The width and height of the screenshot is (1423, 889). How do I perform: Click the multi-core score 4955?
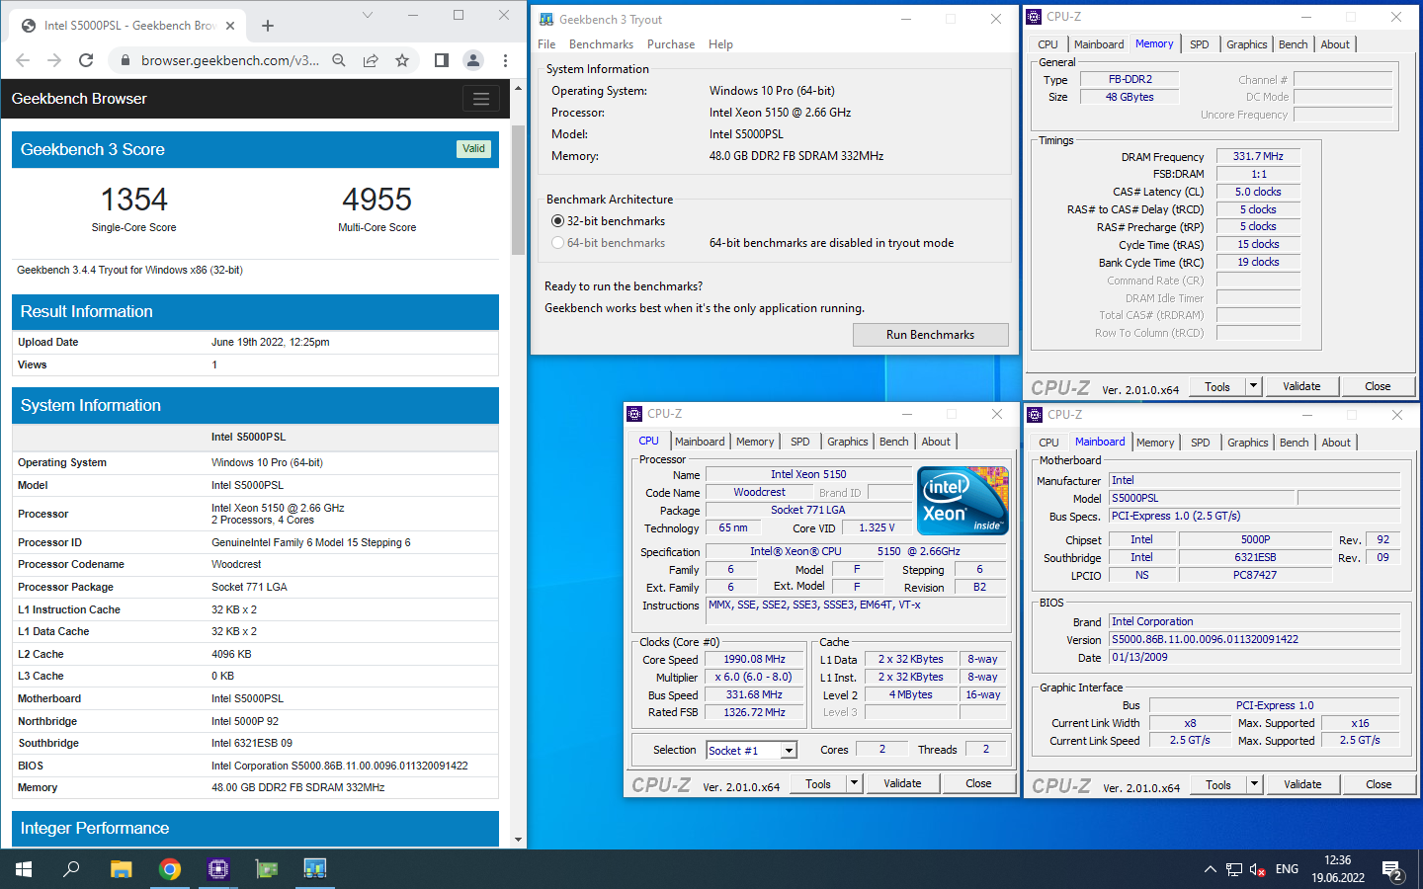[377, 200]
